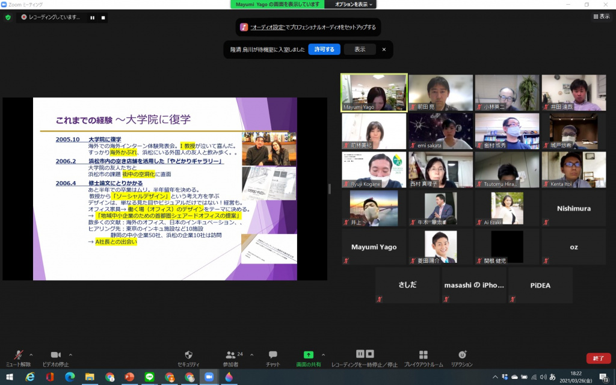This screenshot has height=385, width=616.
Task: Click the red End meeting button
Action: point(598,358)
